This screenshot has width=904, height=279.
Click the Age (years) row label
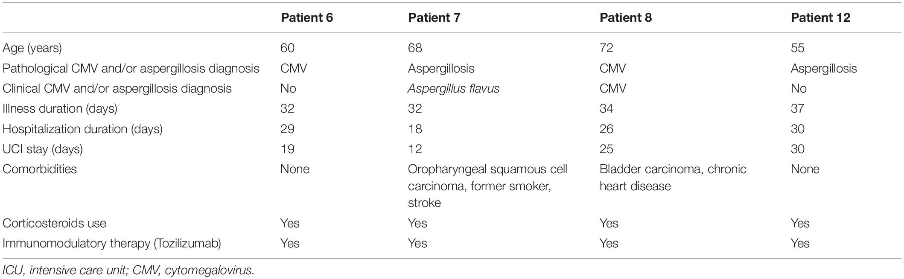point(32,48)
